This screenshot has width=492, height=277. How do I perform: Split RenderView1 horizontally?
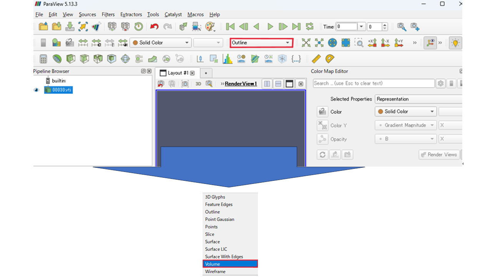click(x=267, y=83)
